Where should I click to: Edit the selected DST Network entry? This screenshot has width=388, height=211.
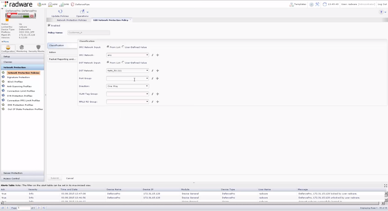(x=152, y=71)
